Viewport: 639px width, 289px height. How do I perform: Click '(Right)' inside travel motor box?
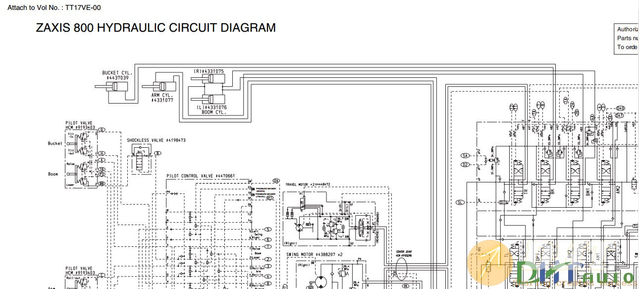291,243
